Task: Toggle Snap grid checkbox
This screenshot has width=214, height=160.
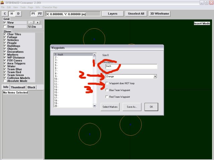Action: pyautogui.click(x=5, y=26)
